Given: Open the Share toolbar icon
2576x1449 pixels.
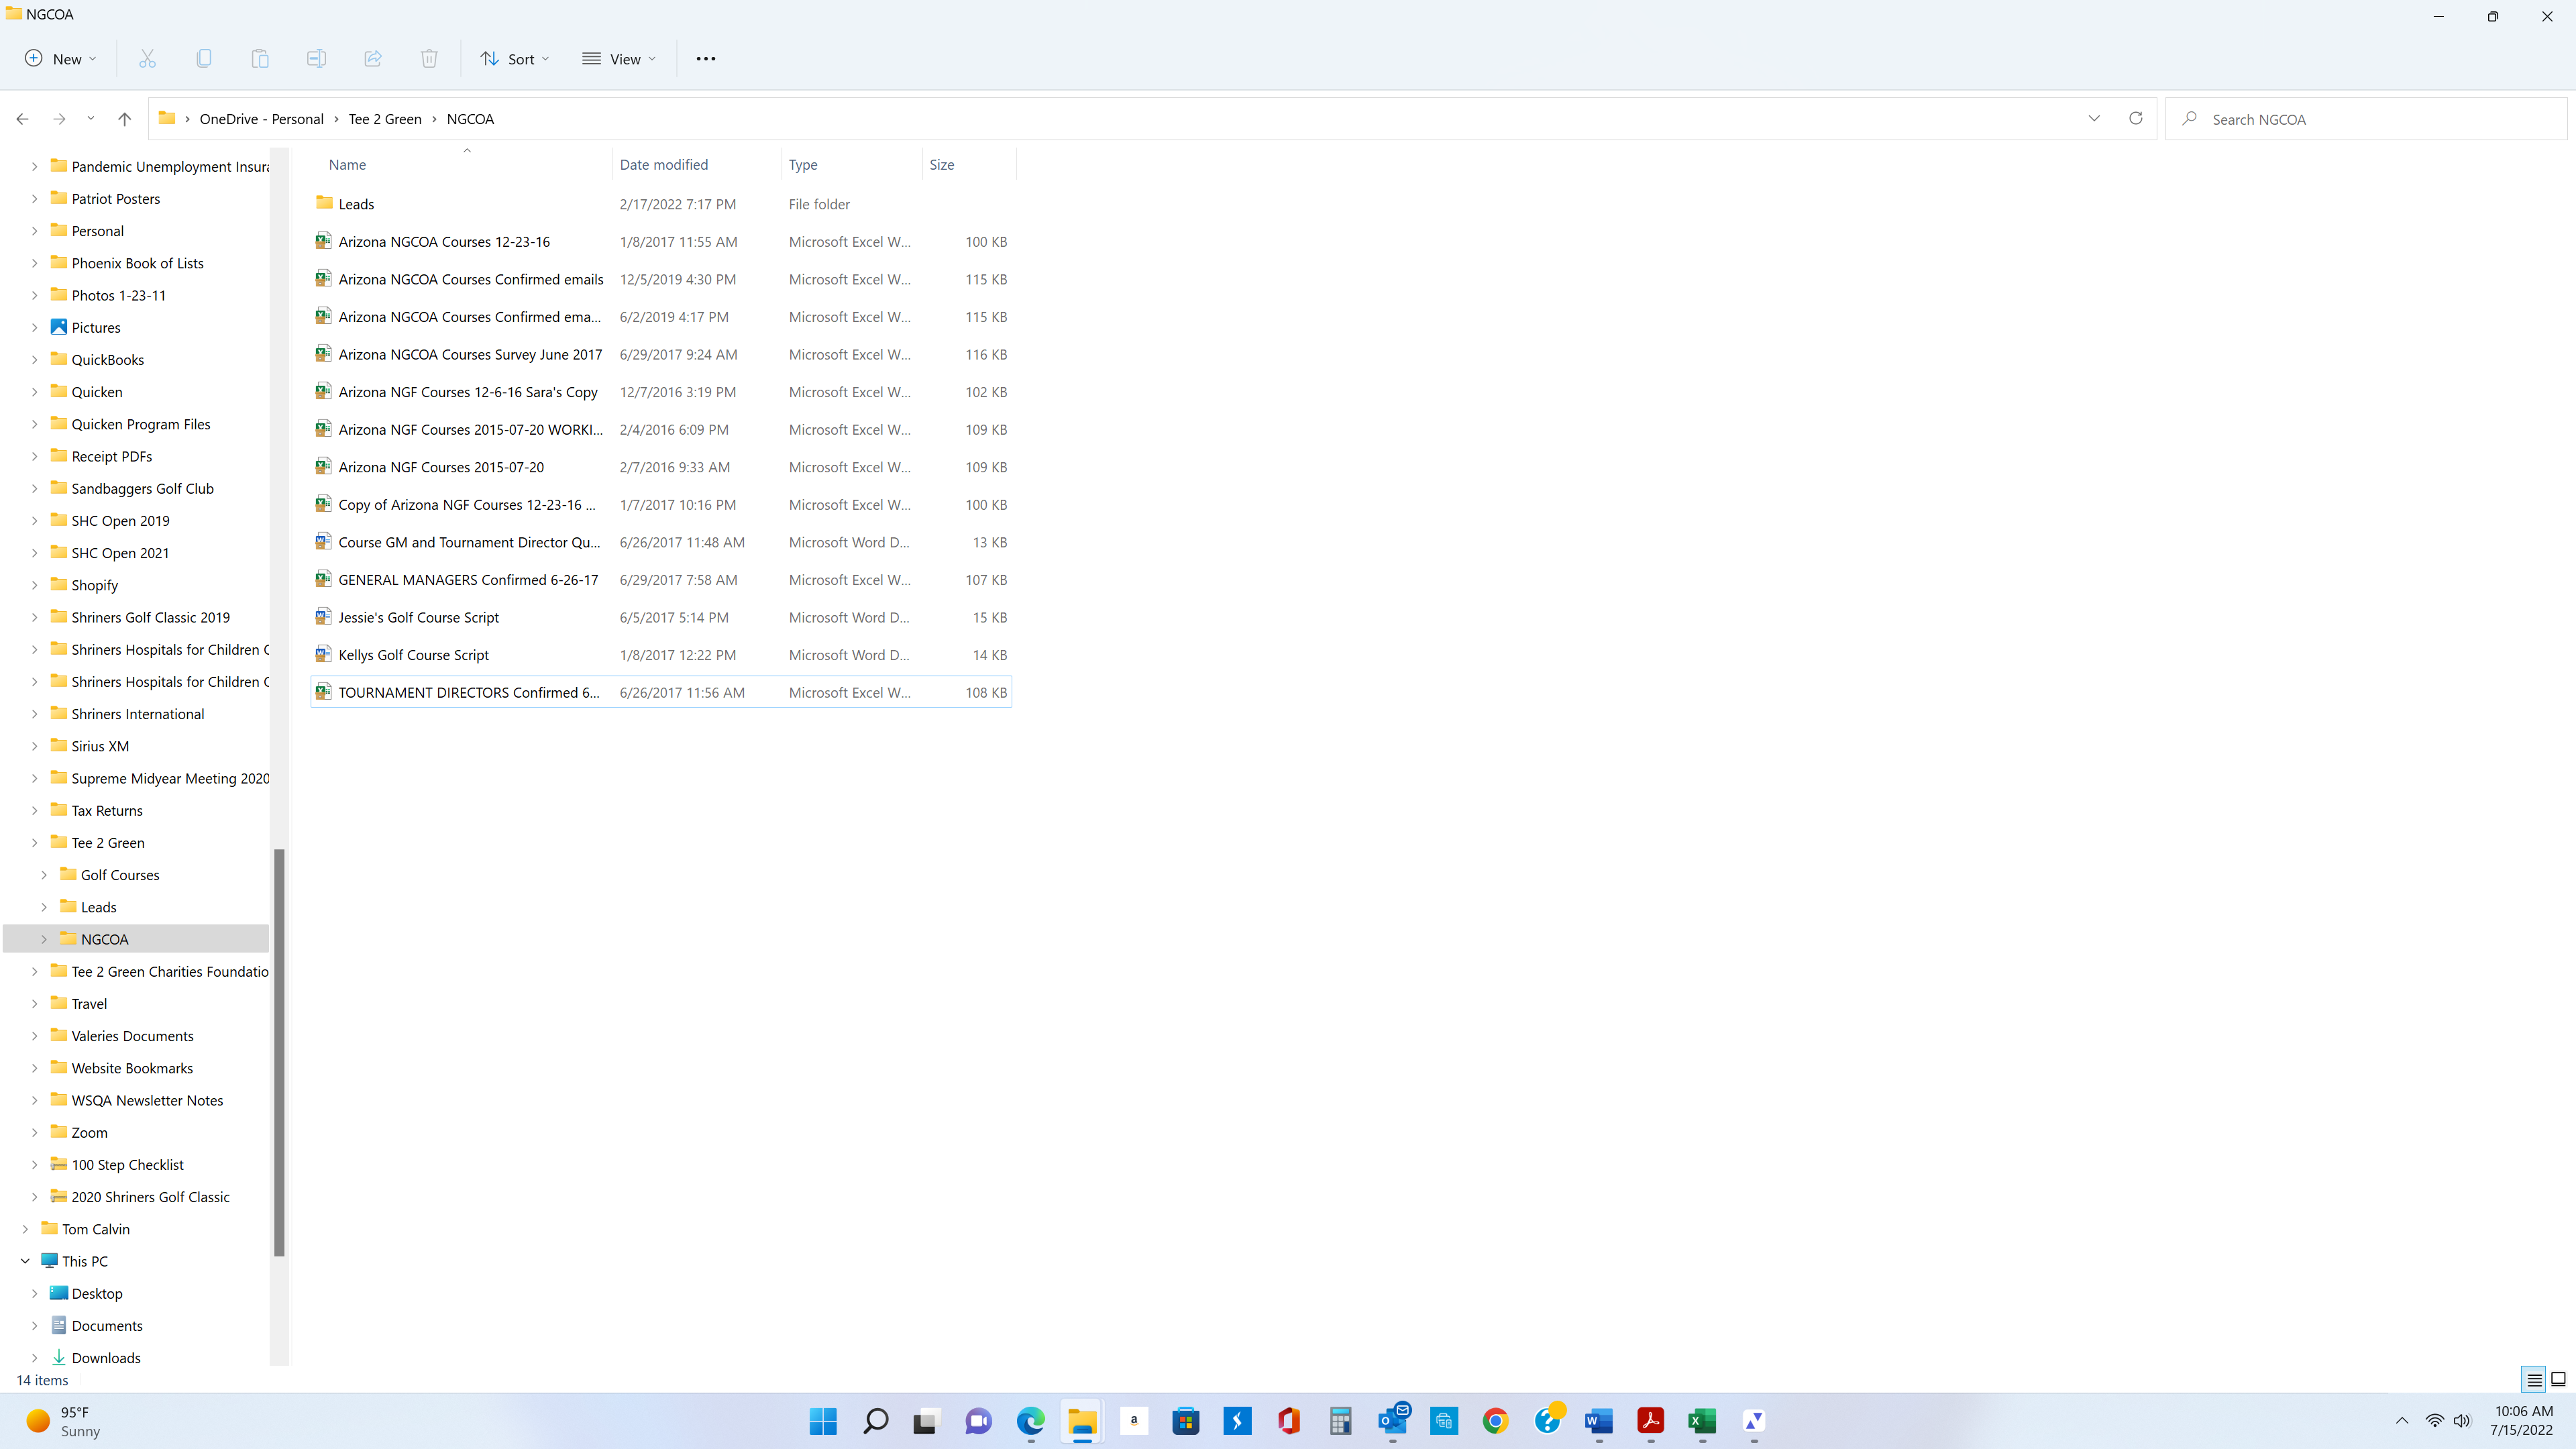Looking at the screenshot, I should click(372, 58).
